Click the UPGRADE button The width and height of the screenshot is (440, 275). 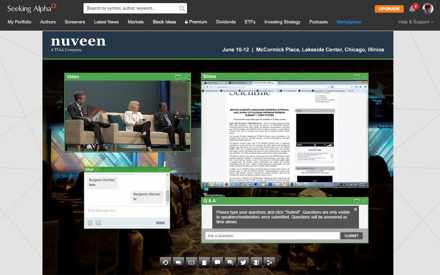(x=389, y=9)
